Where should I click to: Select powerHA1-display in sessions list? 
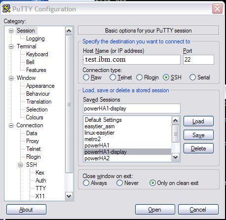[128, 152]
